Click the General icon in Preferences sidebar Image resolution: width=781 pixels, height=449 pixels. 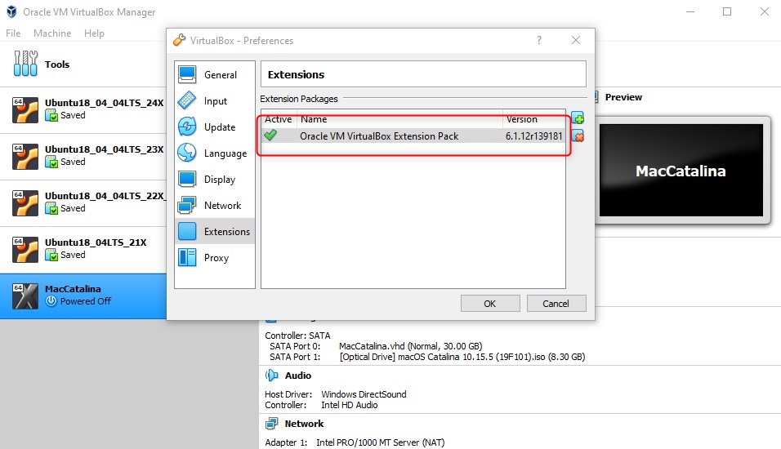[187, 74]
